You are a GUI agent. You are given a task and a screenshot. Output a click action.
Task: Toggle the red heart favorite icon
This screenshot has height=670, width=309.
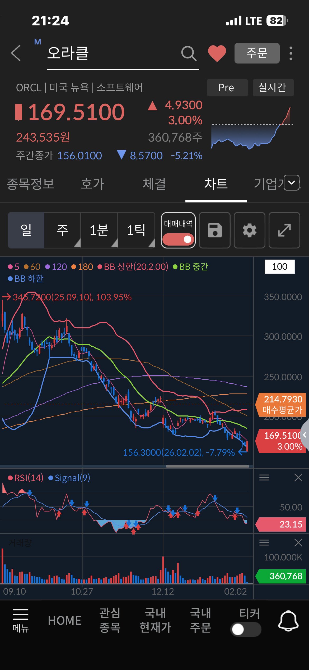click(217, 53)
